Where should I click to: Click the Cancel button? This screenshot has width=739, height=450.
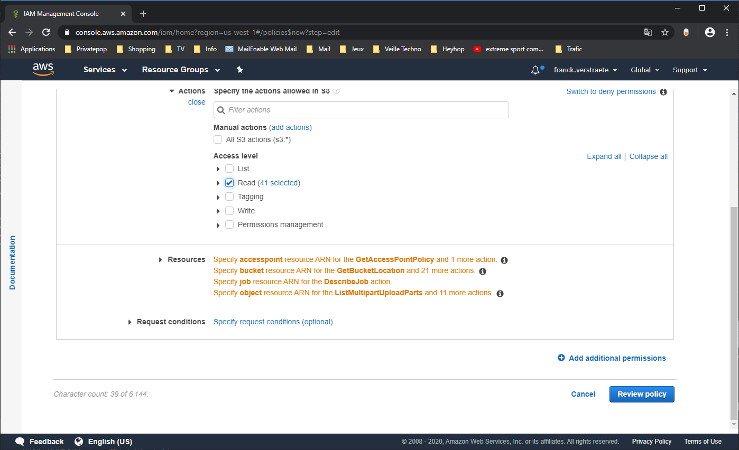(583, 394)
